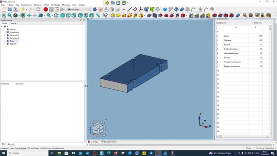Fit the selection in the view

(x=10, y=16)
